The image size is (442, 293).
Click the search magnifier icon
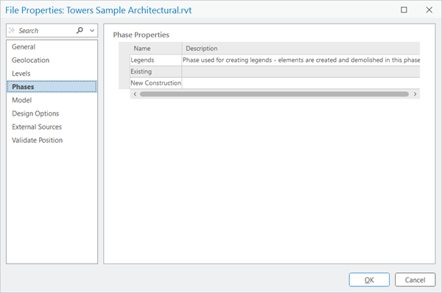pos(80,30)
